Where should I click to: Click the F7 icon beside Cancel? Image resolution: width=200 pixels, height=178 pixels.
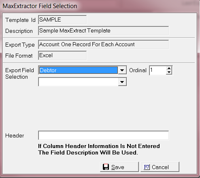[x=147, y=167]
